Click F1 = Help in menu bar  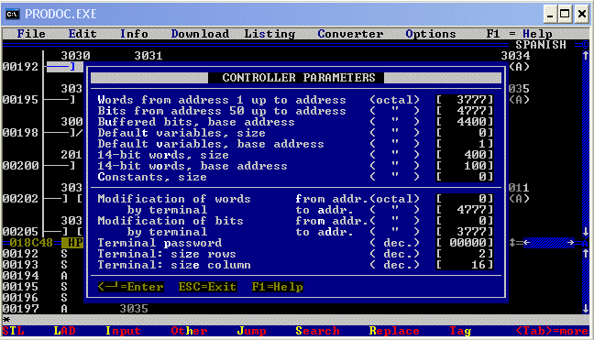519,34
